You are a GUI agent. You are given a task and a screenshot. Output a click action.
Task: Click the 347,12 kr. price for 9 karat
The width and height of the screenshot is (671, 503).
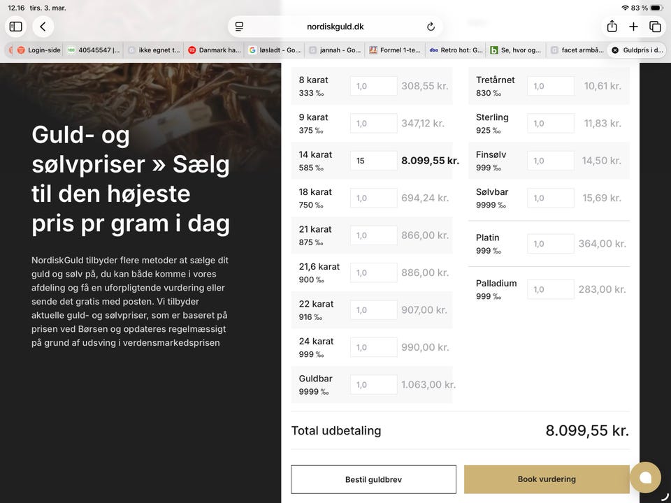click(423, 123)
